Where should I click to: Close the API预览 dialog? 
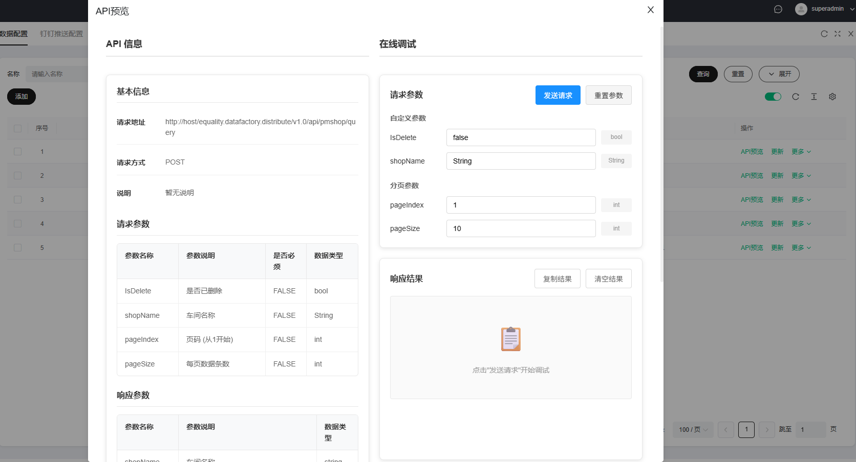[x=650, y=10]
